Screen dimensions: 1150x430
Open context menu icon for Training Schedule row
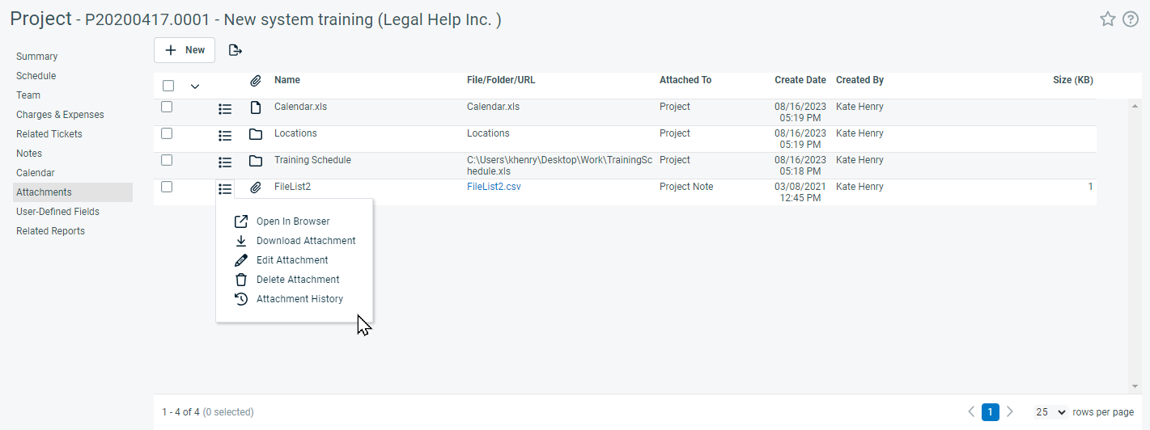[x=225, y=162]
